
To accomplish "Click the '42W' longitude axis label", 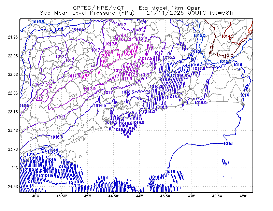I will [243, 196].
